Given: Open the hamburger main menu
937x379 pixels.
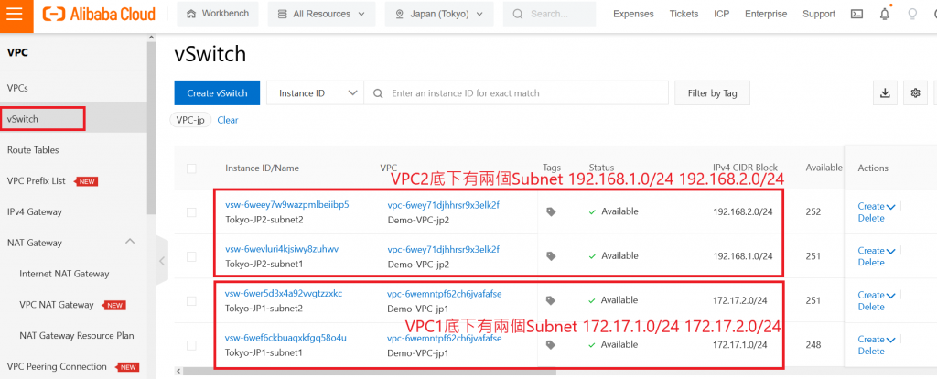Looking at the screenshot, I should tap(15, 14).
